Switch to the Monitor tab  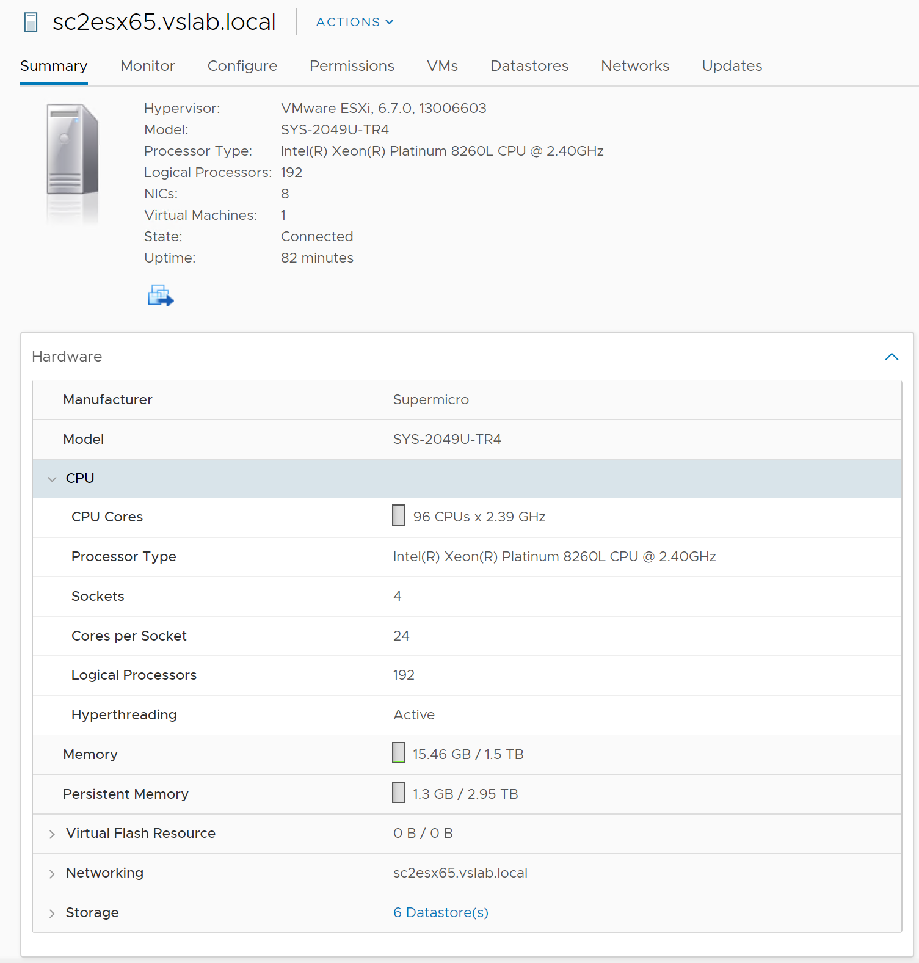point(147,66)
